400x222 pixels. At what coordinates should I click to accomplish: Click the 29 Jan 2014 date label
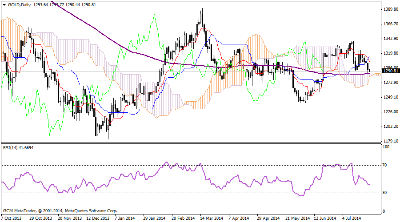point(154,218)
